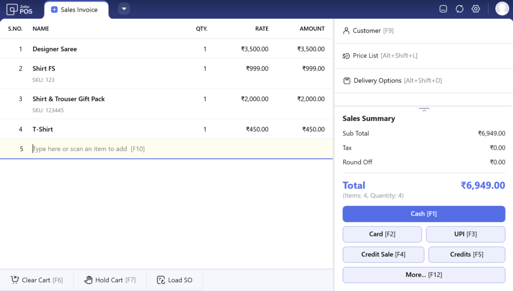
Task: Open the notifications panel icon in header
Action: click(x=443, y=9)
